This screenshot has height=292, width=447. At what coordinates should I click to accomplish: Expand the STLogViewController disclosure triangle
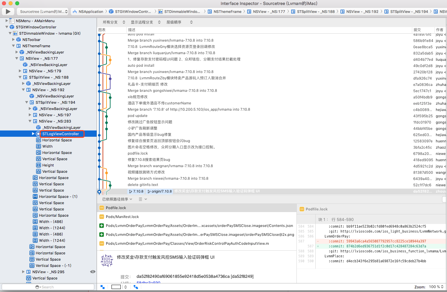33,134
